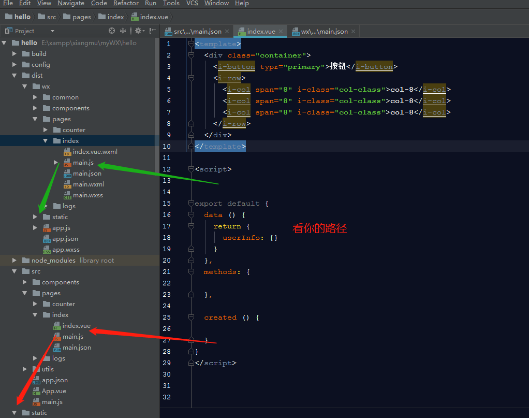The image size is (529, 418).
Task: Open the VCS menu
Action: pyautogui.click(x=192, y=4)
